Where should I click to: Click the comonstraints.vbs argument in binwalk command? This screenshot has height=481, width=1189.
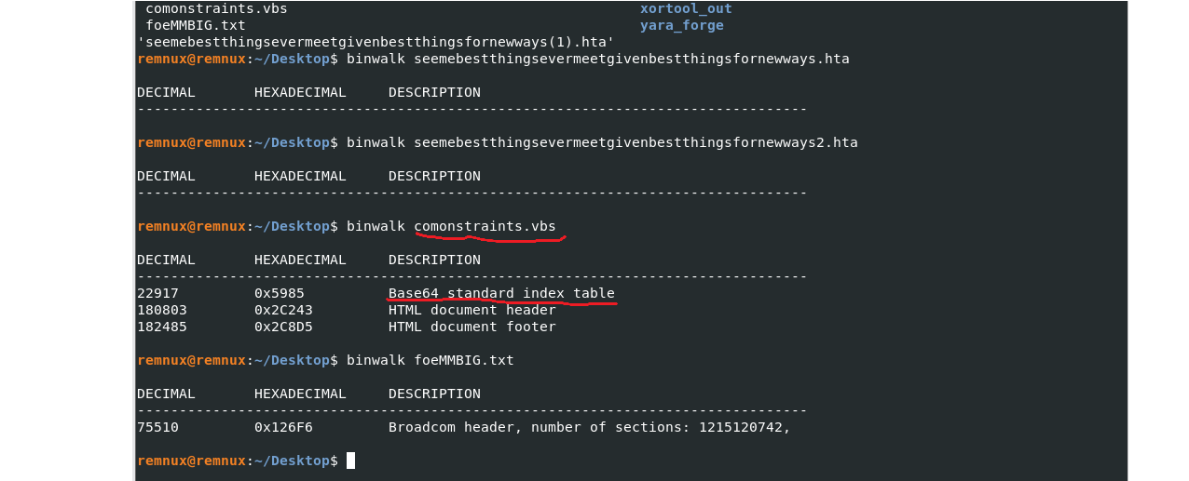tap(485, 226)
